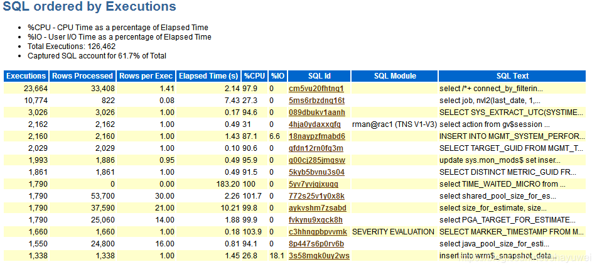Click the SQL Module column header
This screenshot has height=269, width=597.
click(394, 76)
